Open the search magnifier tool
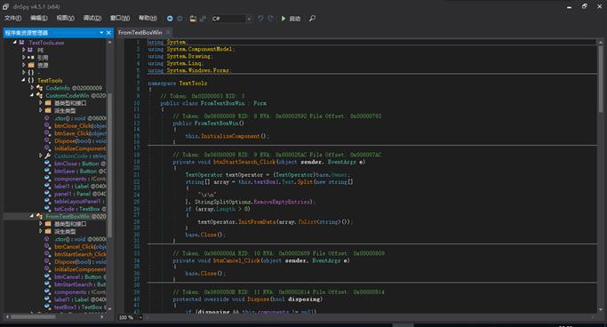Image resolution: width=607 pixels, height=327 pixels. click(312, 18)
